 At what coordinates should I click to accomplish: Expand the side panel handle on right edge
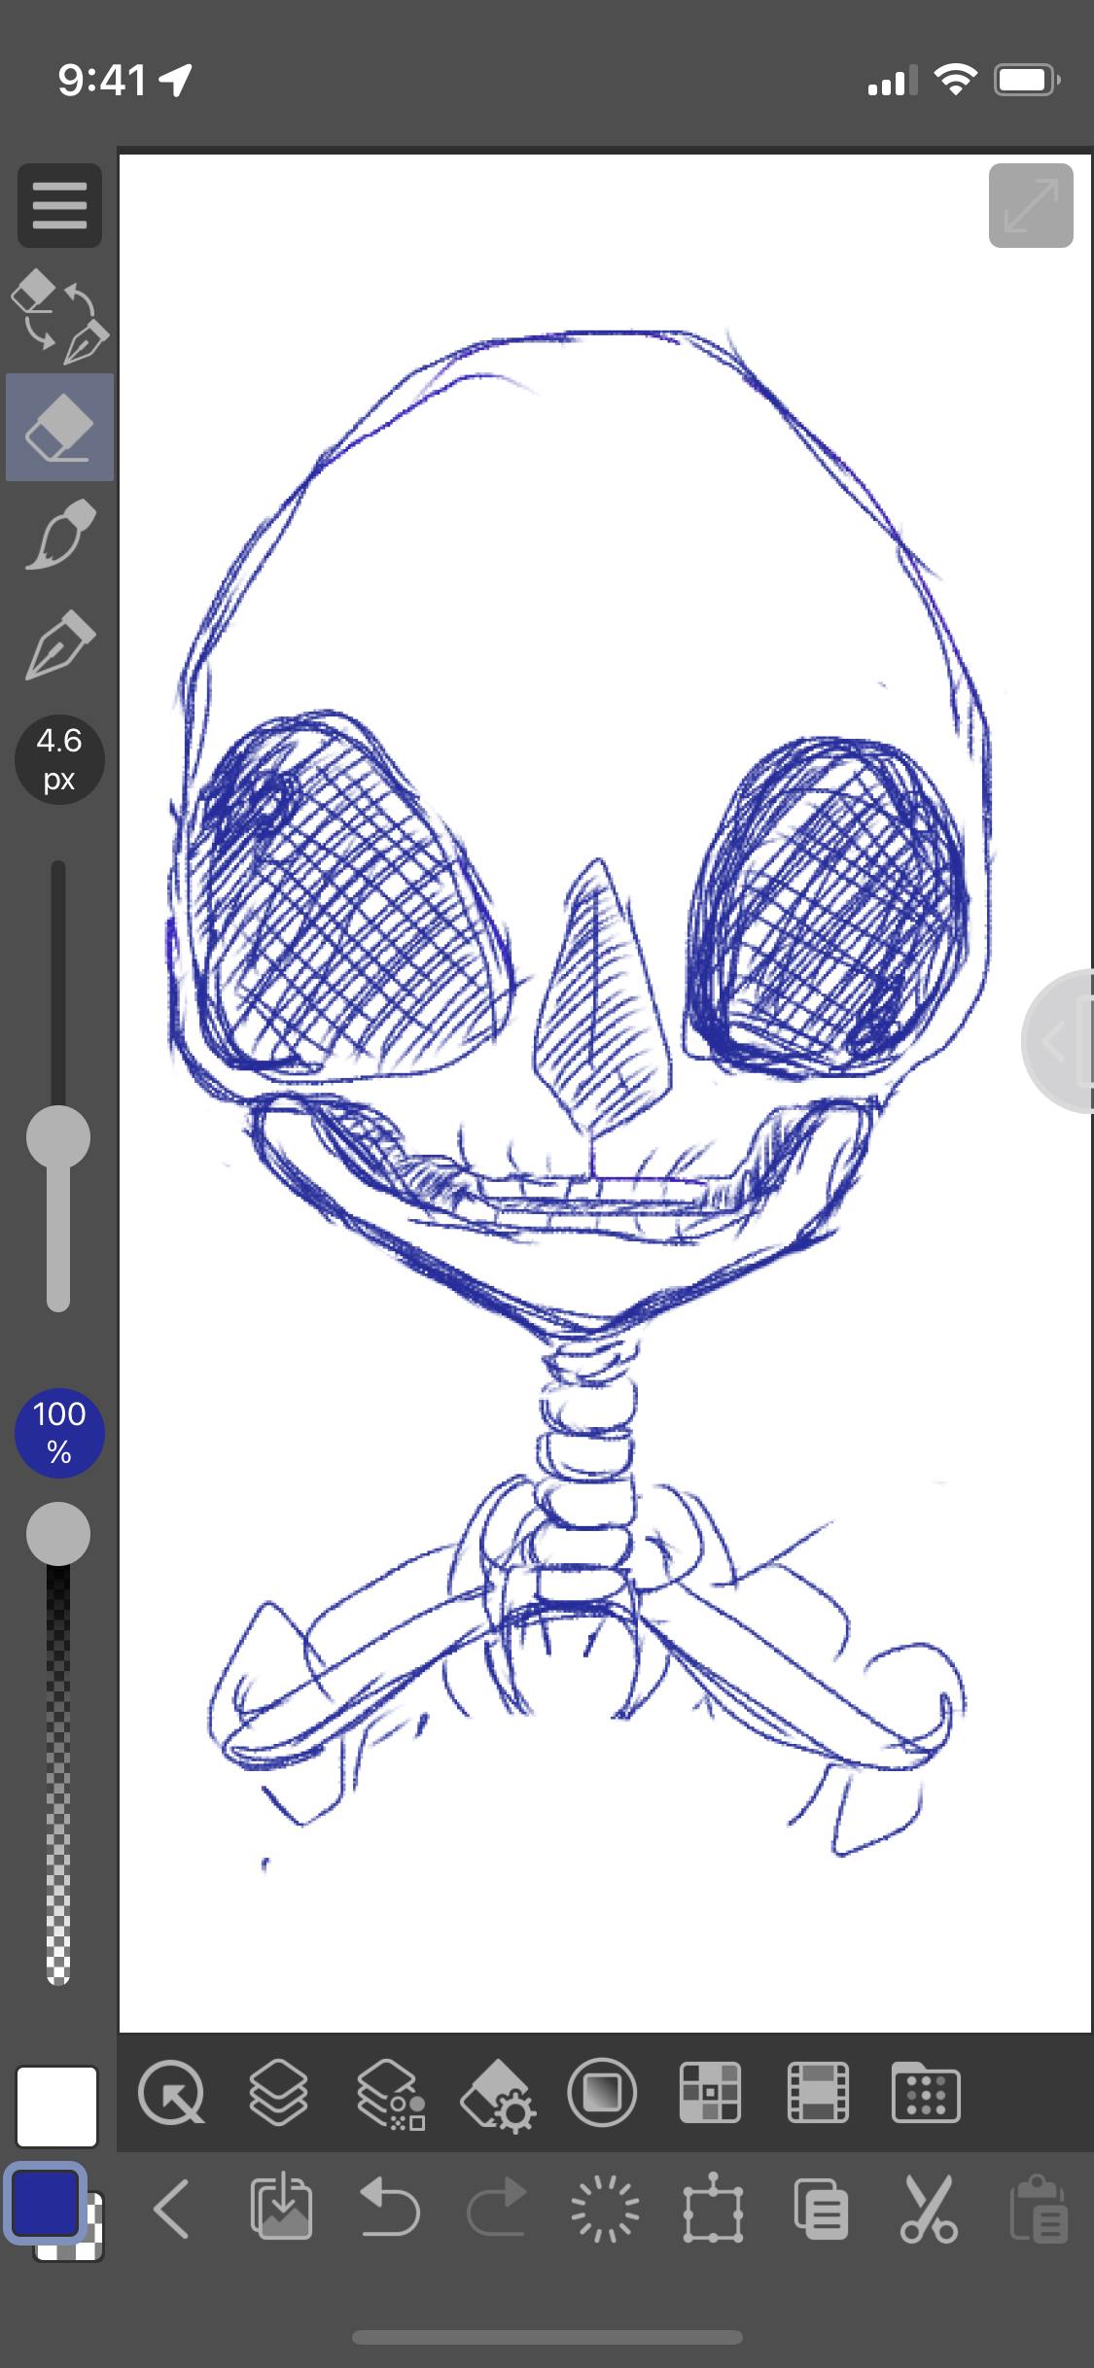(x=1060, y=1040)
